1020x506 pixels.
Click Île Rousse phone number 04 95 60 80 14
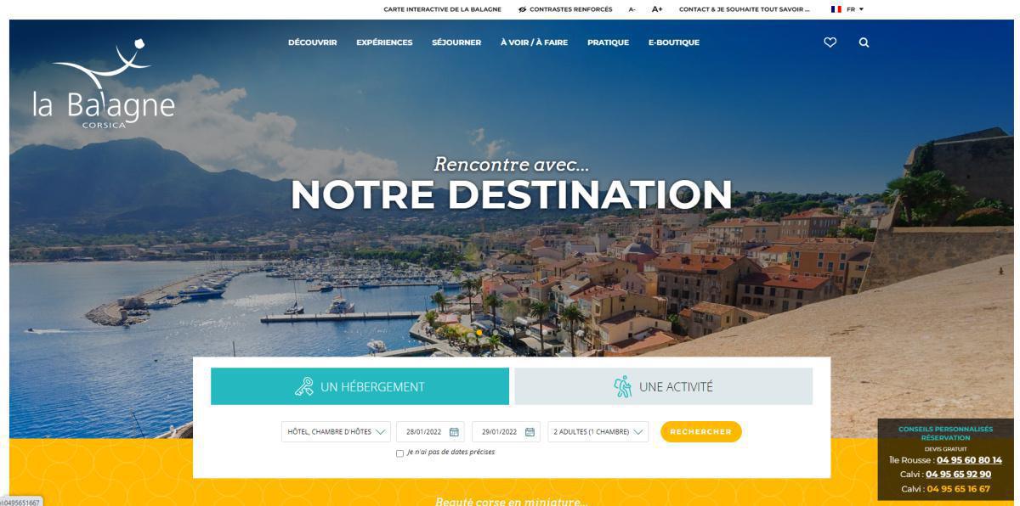(x=969, y=460)
